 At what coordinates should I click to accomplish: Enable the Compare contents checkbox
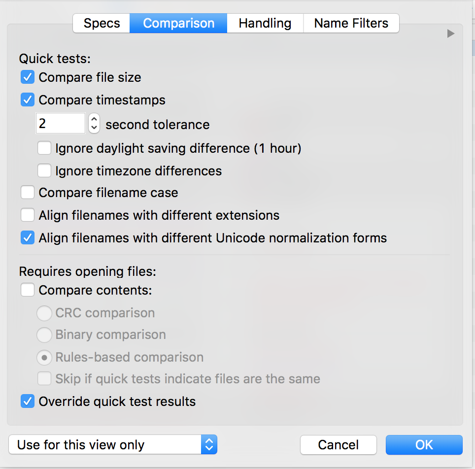click(28, 290)
